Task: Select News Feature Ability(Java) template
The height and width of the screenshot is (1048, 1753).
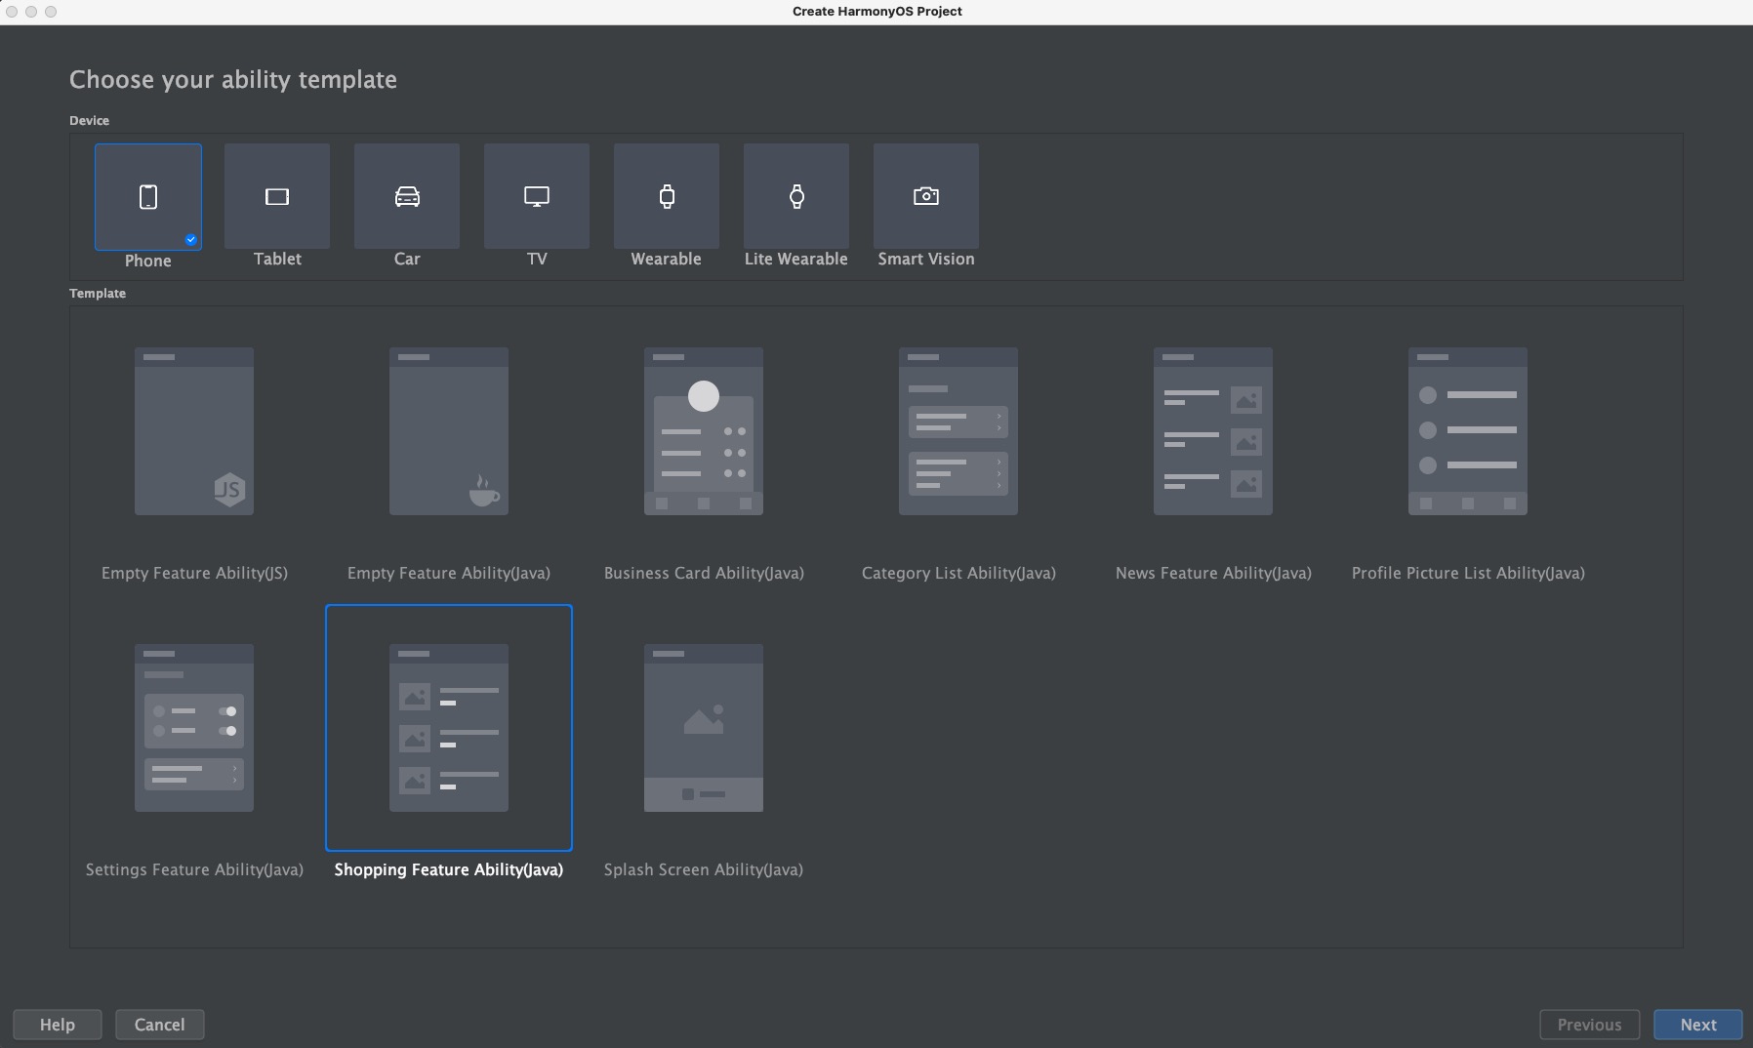Action: pyautogui.click(x=1213, y=431)
